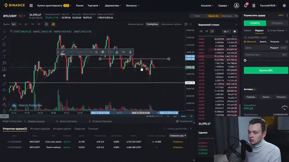The image size is (289, 162).
Task: Select the geometric shapes tool
Action: (5, 51)
